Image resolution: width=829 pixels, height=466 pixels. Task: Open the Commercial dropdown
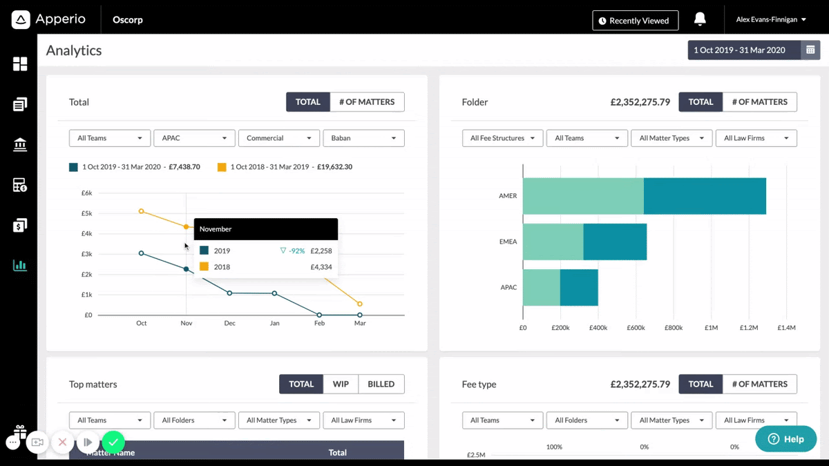pyautogui.click(x=279, y=138)
